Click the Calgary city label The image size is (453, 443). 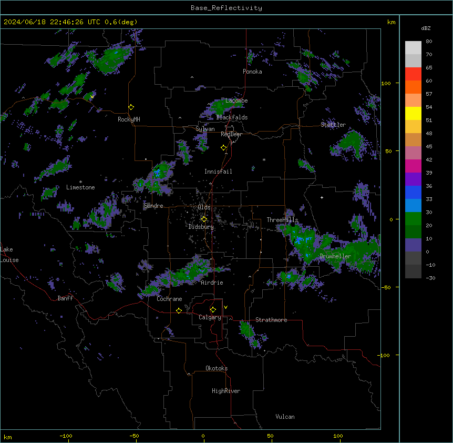pos(210,317)
